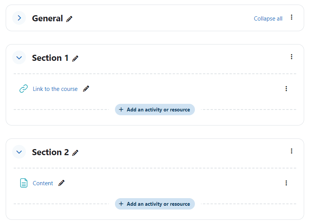Expand the General section chevron
Viewport: 311px width, 224px height.
pos(19,18)
